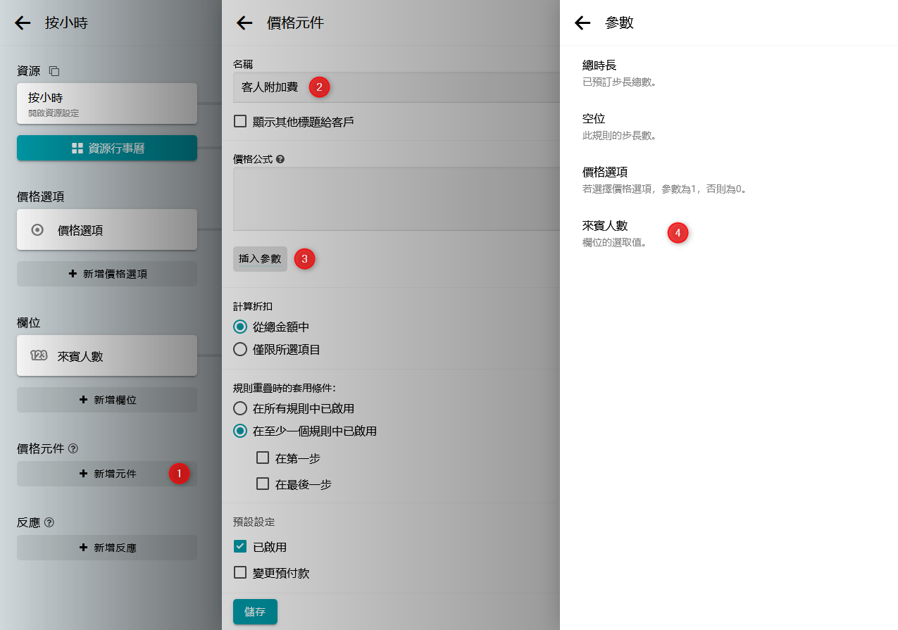The width and height of the screenshot is (898, 630).
Task: Click help icon beside 價格公式
Action: 280,159
